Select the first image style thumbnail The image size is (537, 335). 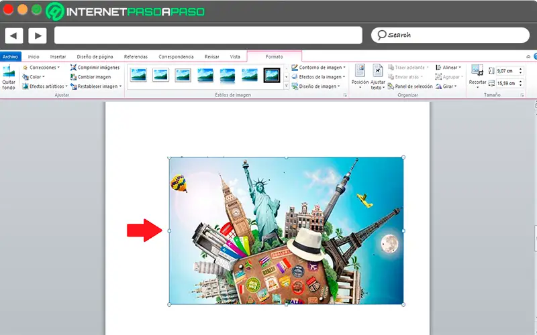(x=138, y=75)
